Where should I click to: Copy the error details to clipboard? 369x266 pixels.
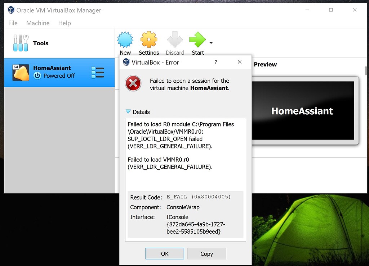tap(206, 253)
